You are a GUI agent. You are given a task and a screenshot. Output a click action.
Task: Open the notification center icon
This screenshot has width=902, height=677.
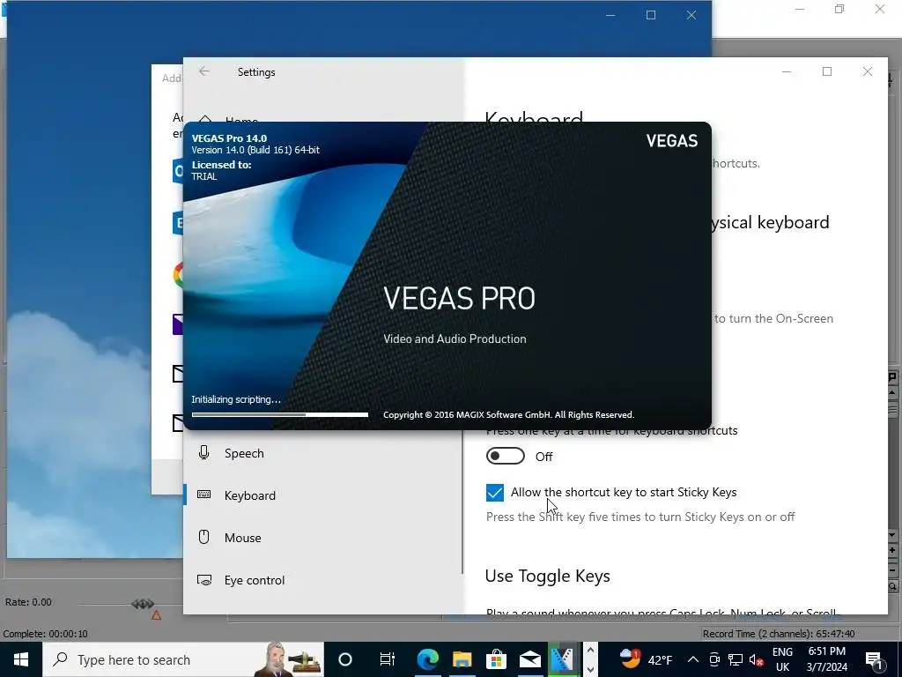pos(874,659)
